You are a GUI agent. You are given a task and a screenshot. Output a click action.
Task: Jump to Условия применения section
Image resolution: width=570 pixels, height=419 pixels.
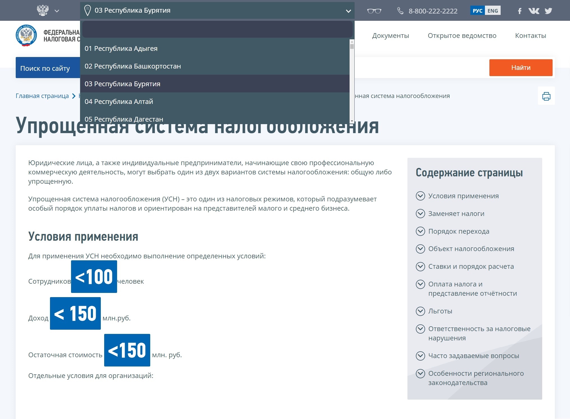tap(463, 196)
